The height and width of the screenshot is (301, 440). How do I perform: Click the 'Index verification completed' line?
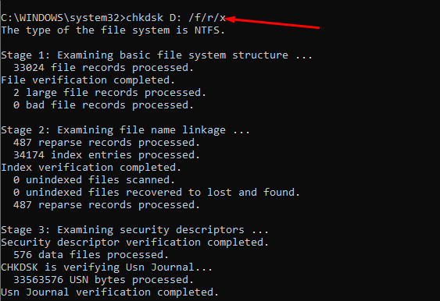click(x=91, y=168)
